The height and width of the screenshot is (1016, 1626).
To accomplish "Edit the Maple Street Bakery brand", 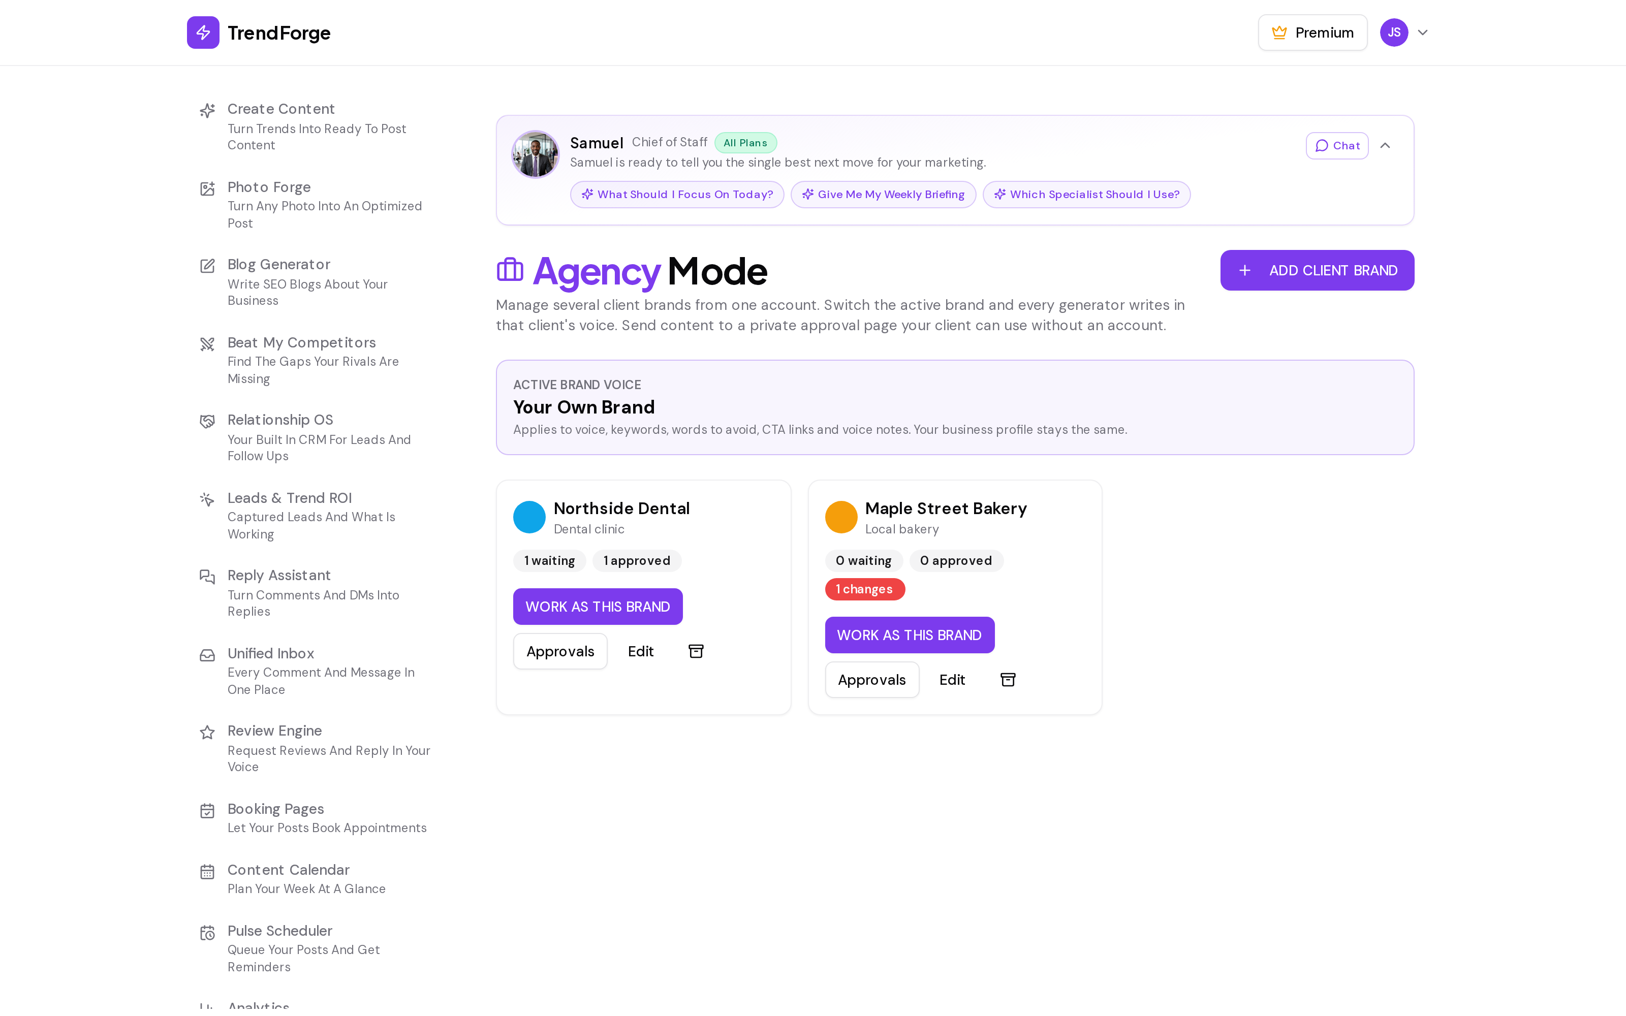I will pos(952,679).
